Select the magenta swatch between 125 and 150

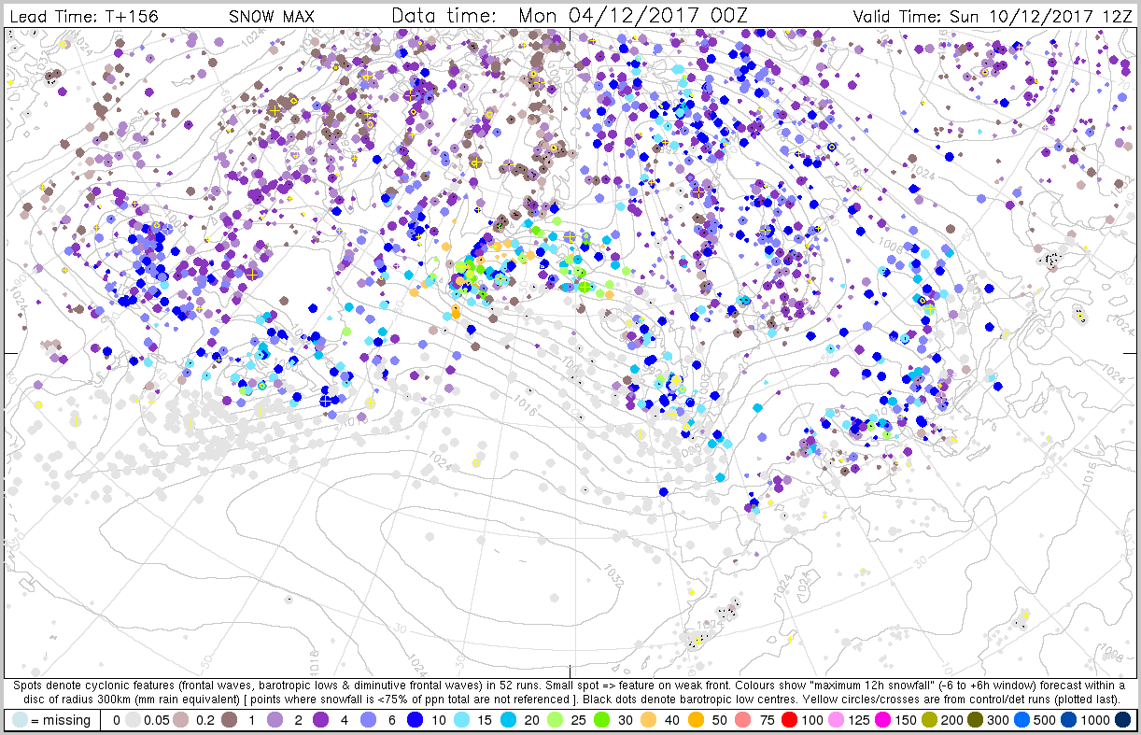[x=882, y=720]
